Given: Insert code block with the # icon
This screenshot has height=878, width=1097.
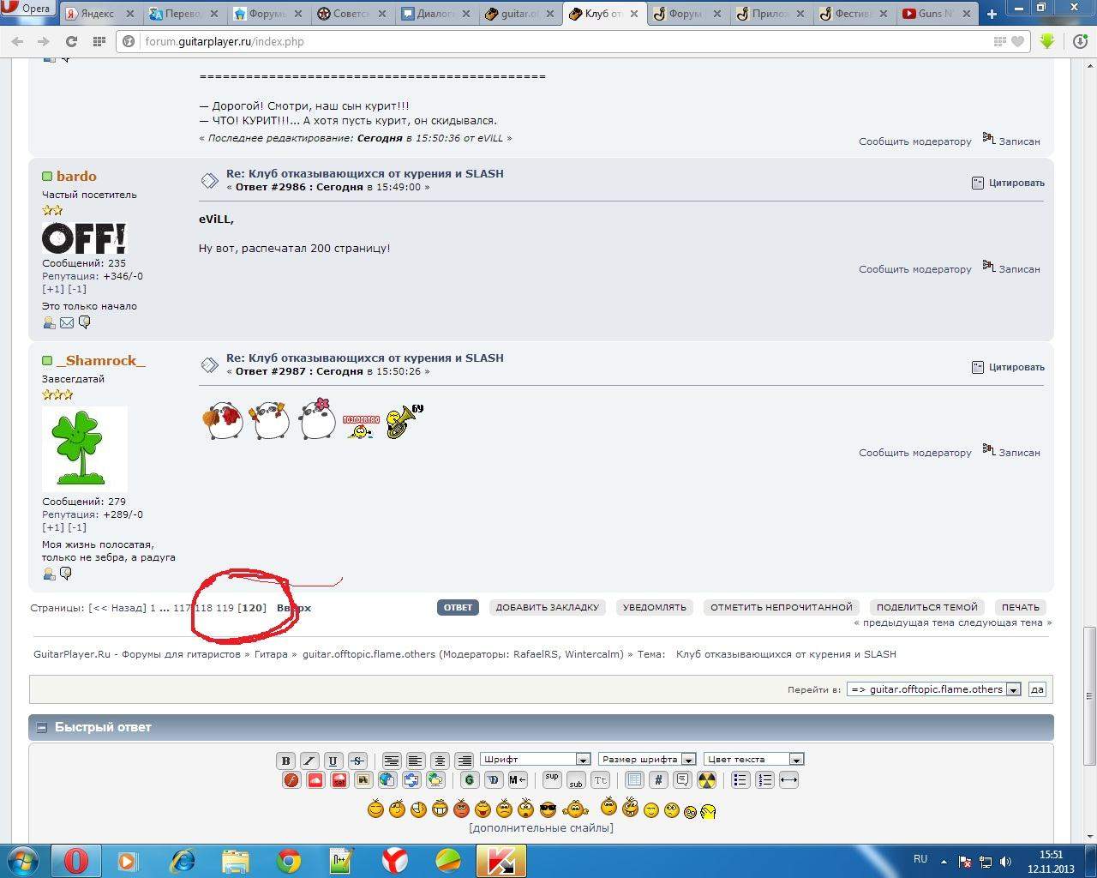Looking at the screenshot, I should [658, 780].
